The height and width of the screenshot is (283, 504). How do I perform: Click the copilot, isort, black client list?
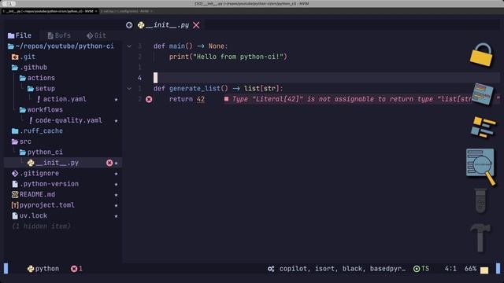tap(343, 269)
